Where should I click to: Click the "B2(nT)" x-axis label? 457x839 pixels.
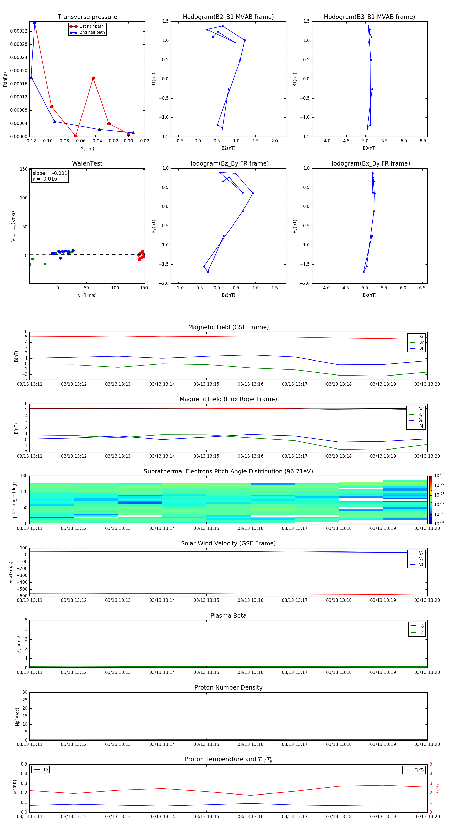point(228,148)
